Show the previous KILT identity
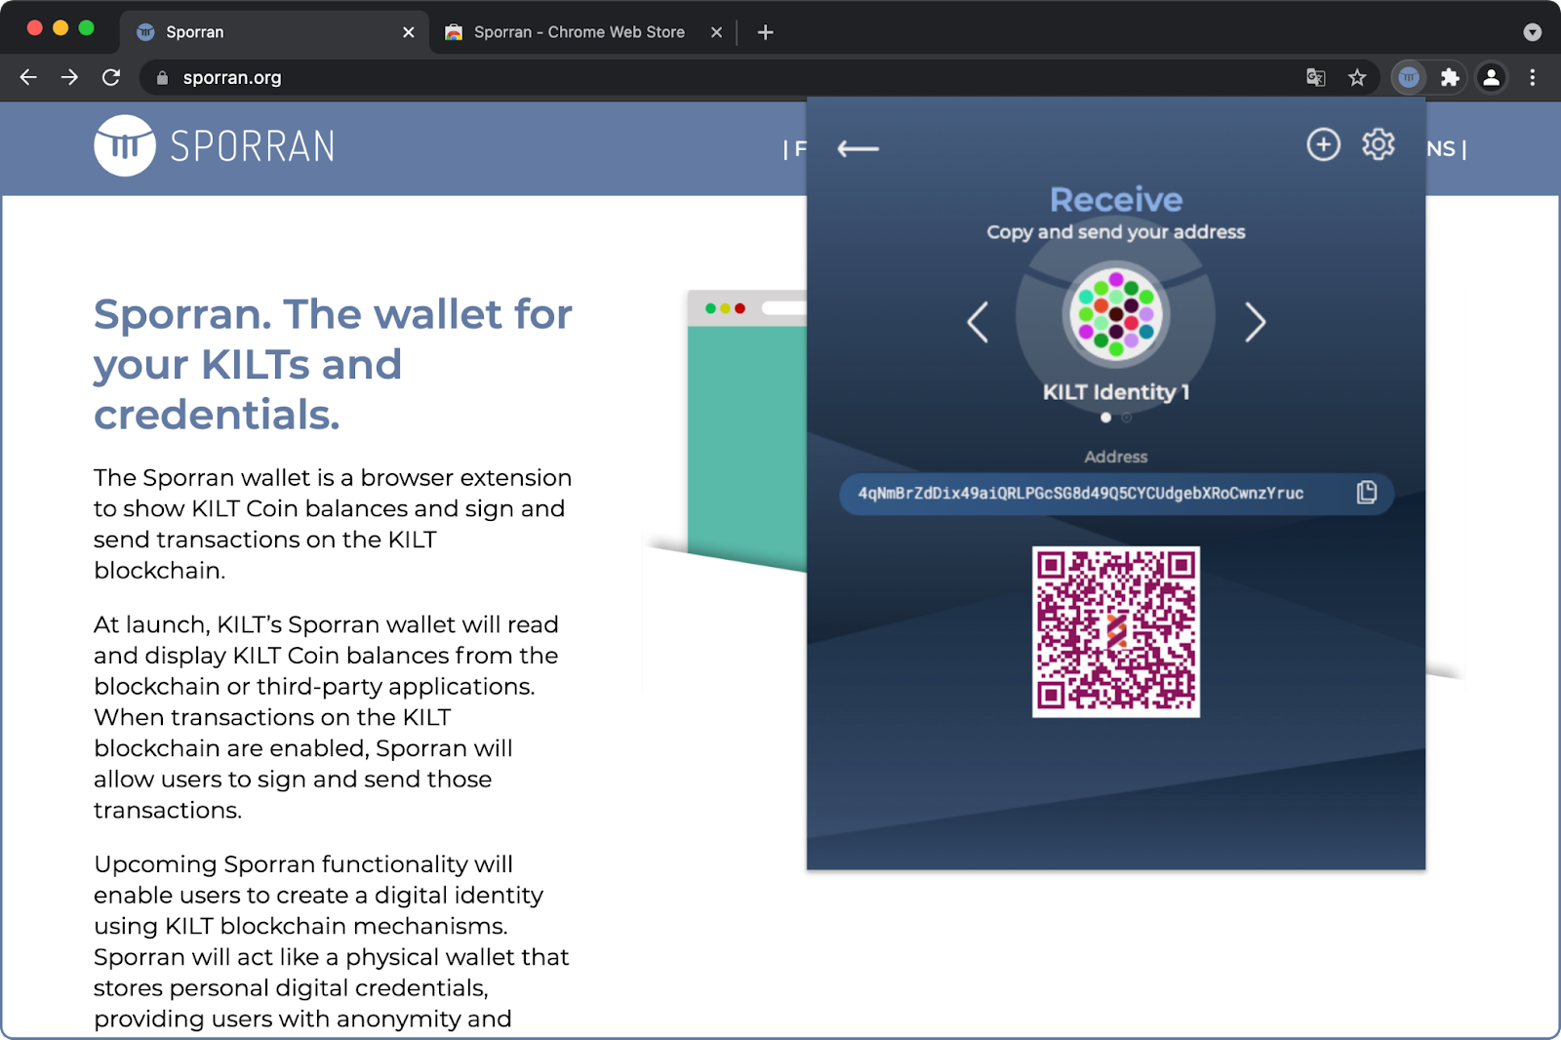1561x1040 pixels. [x=978, y=322]
